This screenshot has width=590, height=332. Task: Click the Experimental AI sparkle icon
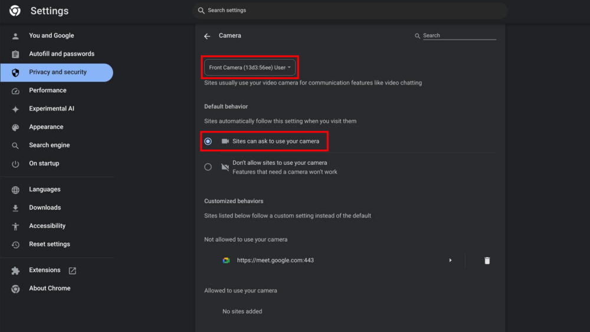pos(16,109)
